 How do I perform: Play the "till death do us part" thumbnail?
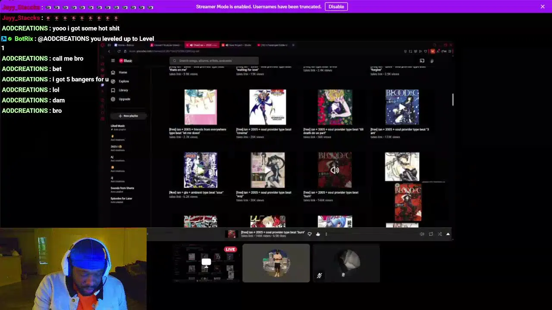point(335,107)
